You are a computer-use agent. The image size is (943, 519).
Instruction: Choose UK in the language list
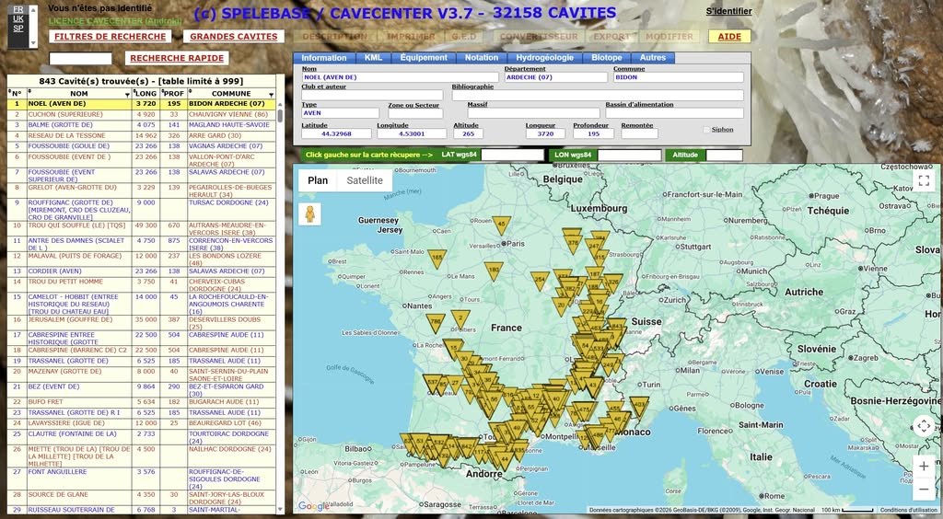(x=18, y=18)
